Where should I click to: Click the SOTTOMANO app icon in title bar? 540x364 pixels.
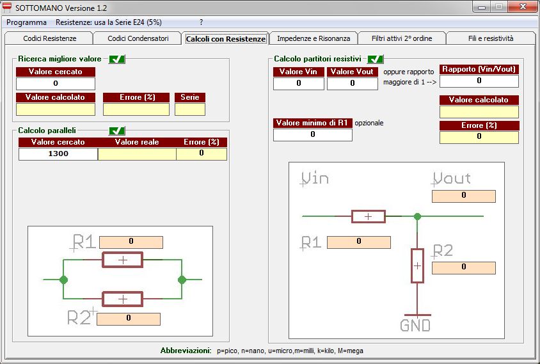click(8, 7)
